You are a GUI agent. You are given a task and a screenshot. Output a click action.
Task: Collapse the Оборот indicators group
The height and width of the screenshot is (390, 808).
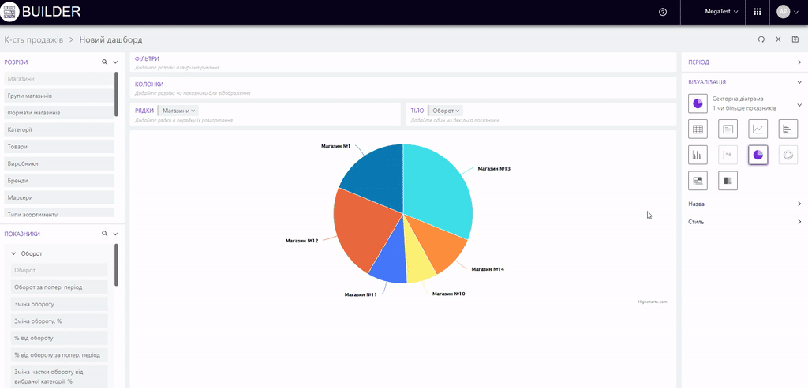pos(13,253)
